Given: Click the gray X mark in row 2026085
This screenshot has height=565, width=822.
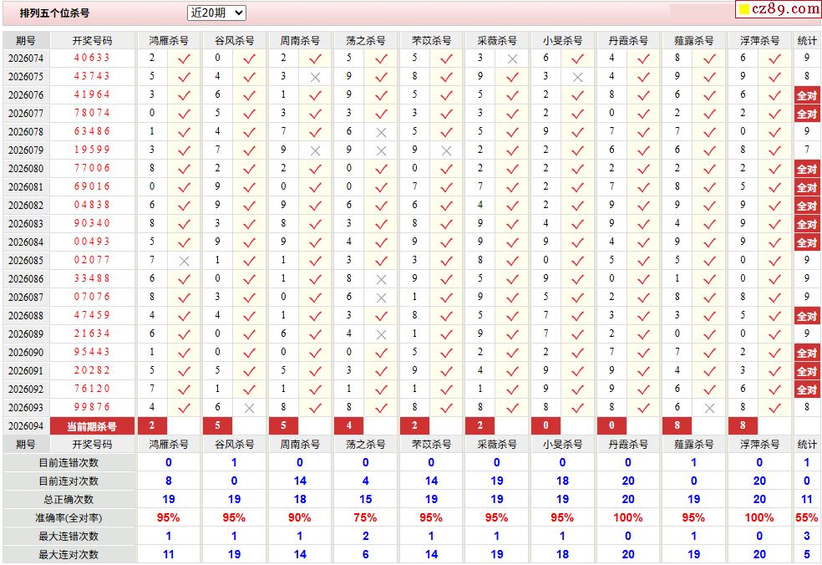Looking at the screenshot, I should pos(184,261).
